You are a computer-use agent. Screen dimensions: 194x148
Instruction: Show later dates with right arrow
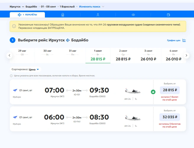coord(186,55)
